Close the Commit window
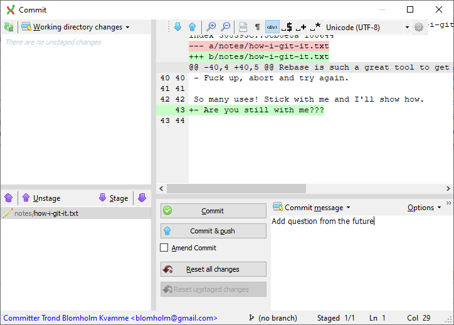 click(439, 9)
